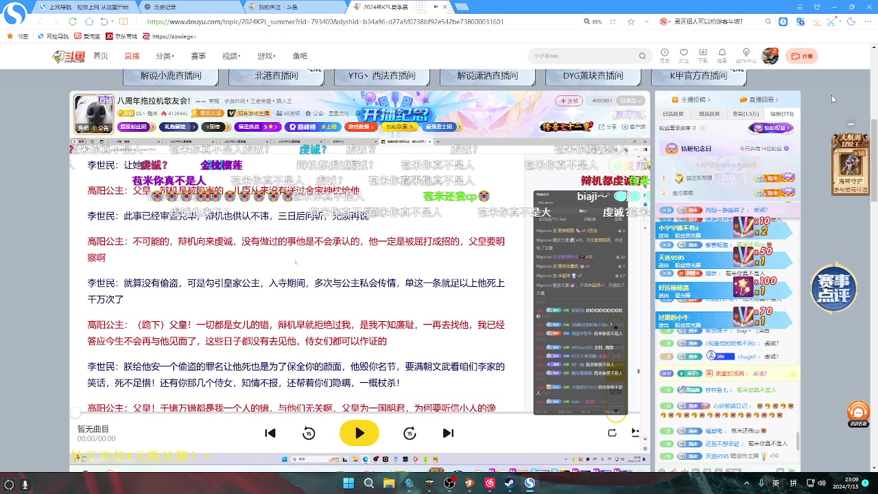The image size is (878, 494).
Task: Open File Explorer from taskbar
Action: (389, 483)
